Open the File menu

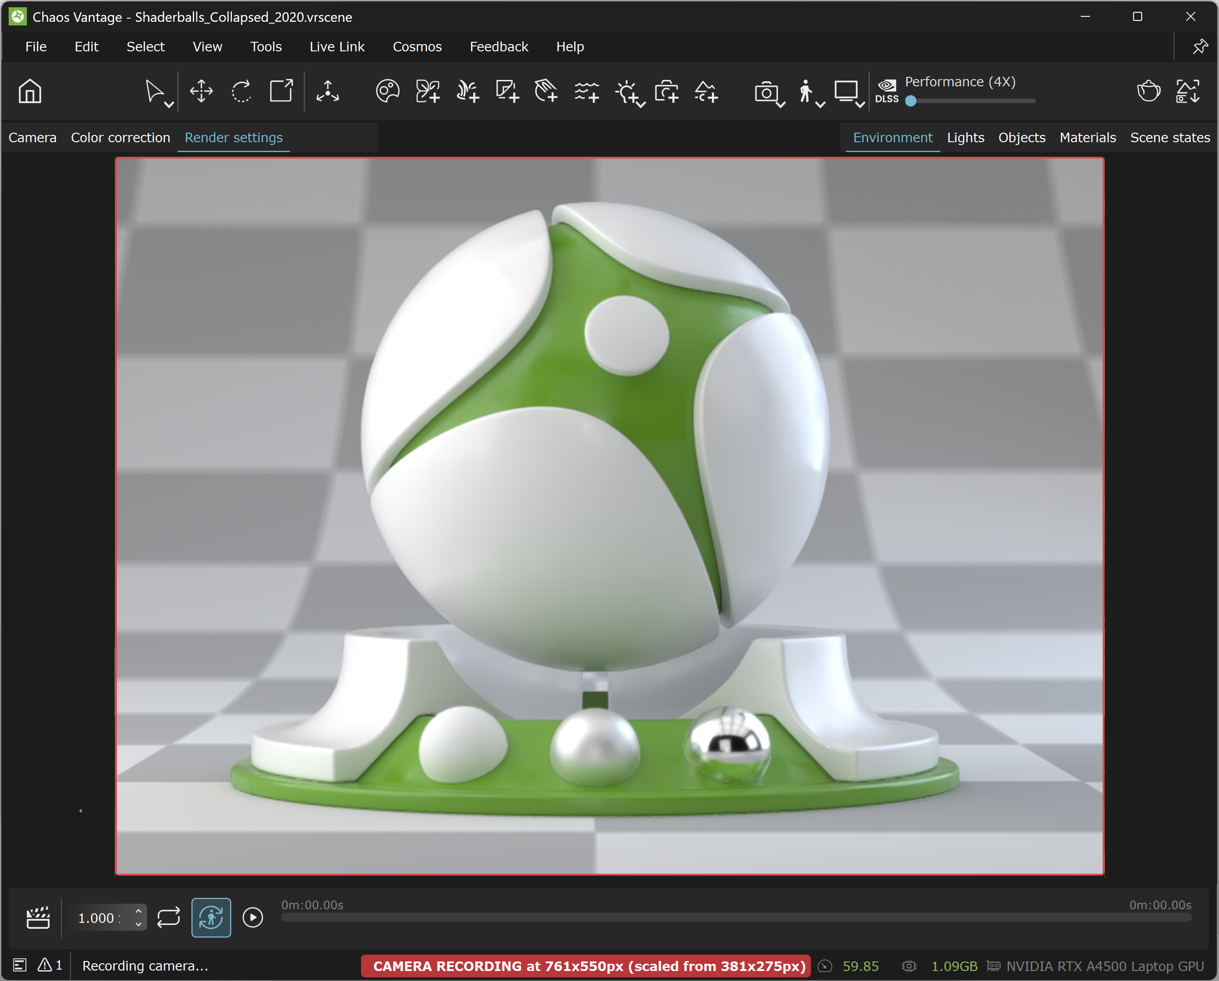pyautogui.click(x=35, y=46)
